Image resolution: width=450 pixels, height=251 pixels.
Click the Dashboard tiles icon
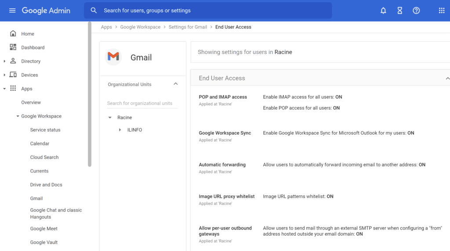(13, 47)
